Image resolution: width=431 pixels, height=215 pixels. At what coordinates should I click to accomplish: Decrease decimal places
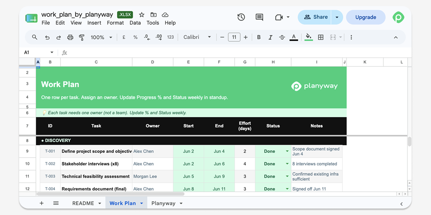tap(147, 37)
